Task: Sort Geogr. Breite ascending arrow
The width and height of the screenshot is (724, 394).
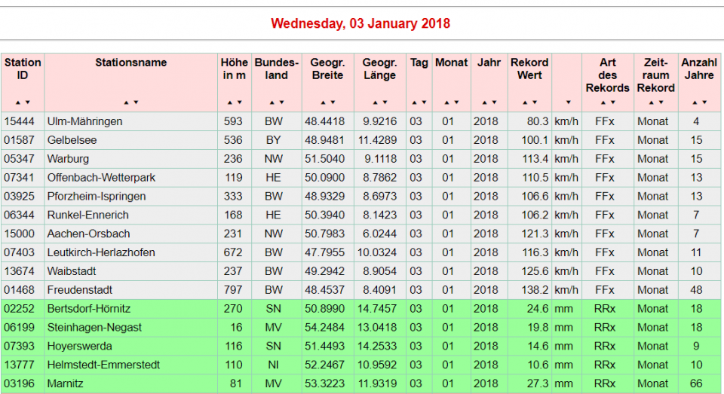Action: [323, 102]
